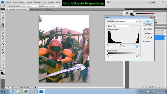Open the Editar menu
The width and height of the screenshot is (167, 94).
click(x=15, y=2)
